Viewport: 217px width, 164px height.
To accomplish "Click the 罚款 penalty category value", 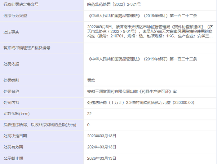I will pyautogui.click(x=91, y=80).
